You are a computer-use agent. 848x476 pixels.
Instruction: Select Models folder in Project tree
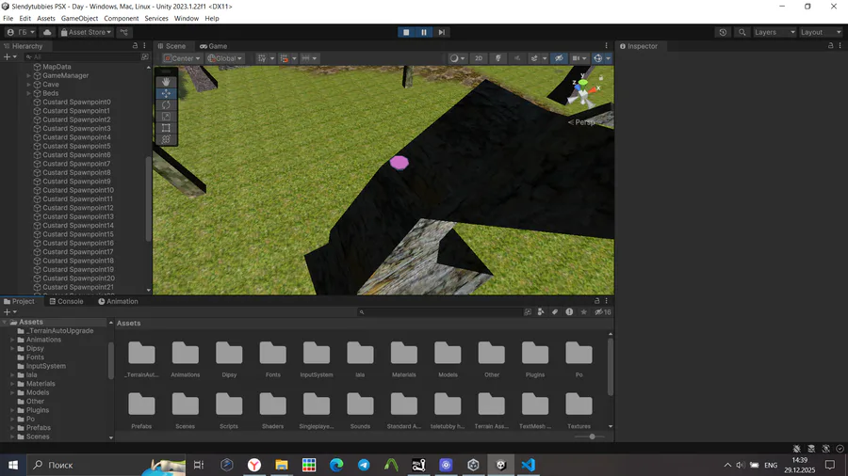[x=38, y=393]
